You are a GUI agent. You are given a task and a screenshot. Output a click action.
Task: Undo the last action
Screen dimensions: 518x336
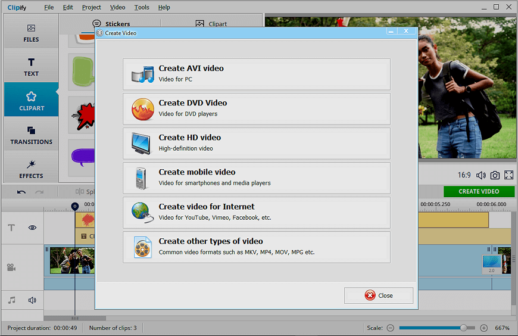point(21,192)
